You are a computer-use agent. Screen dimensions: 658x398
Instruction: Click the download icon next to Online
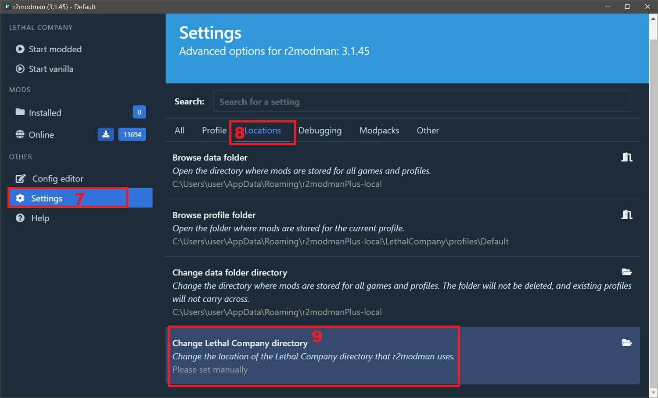(x=106, y=134)
